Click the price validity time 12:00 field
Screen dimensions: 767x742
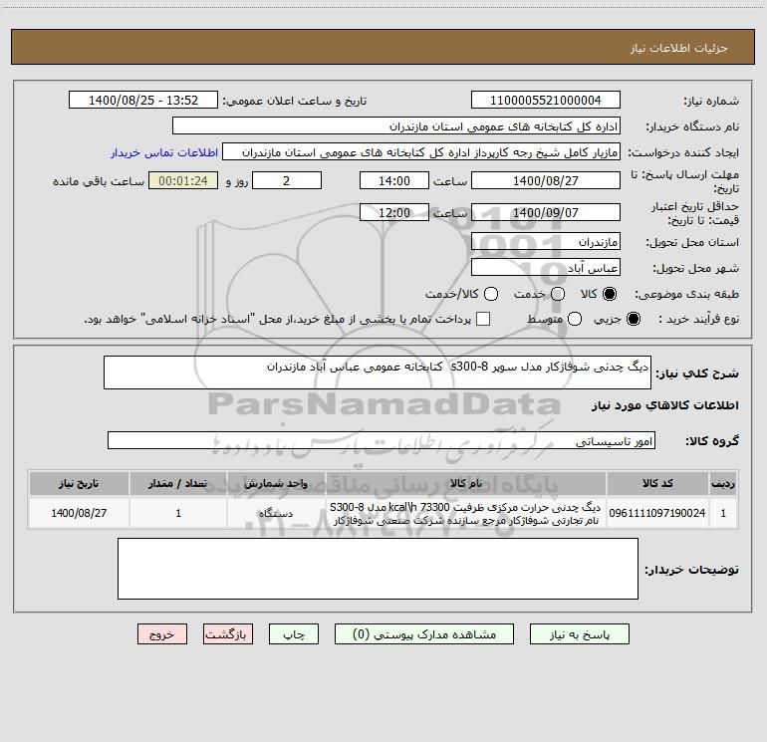click(394, 212)
